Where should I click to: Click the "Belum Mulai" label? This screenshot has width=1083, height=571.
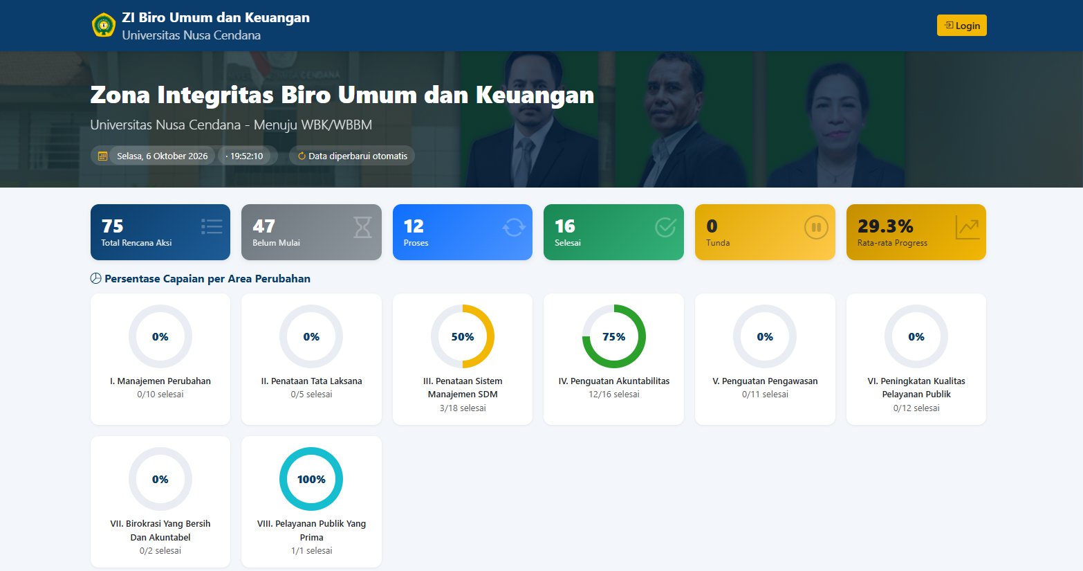pos(276,243)
